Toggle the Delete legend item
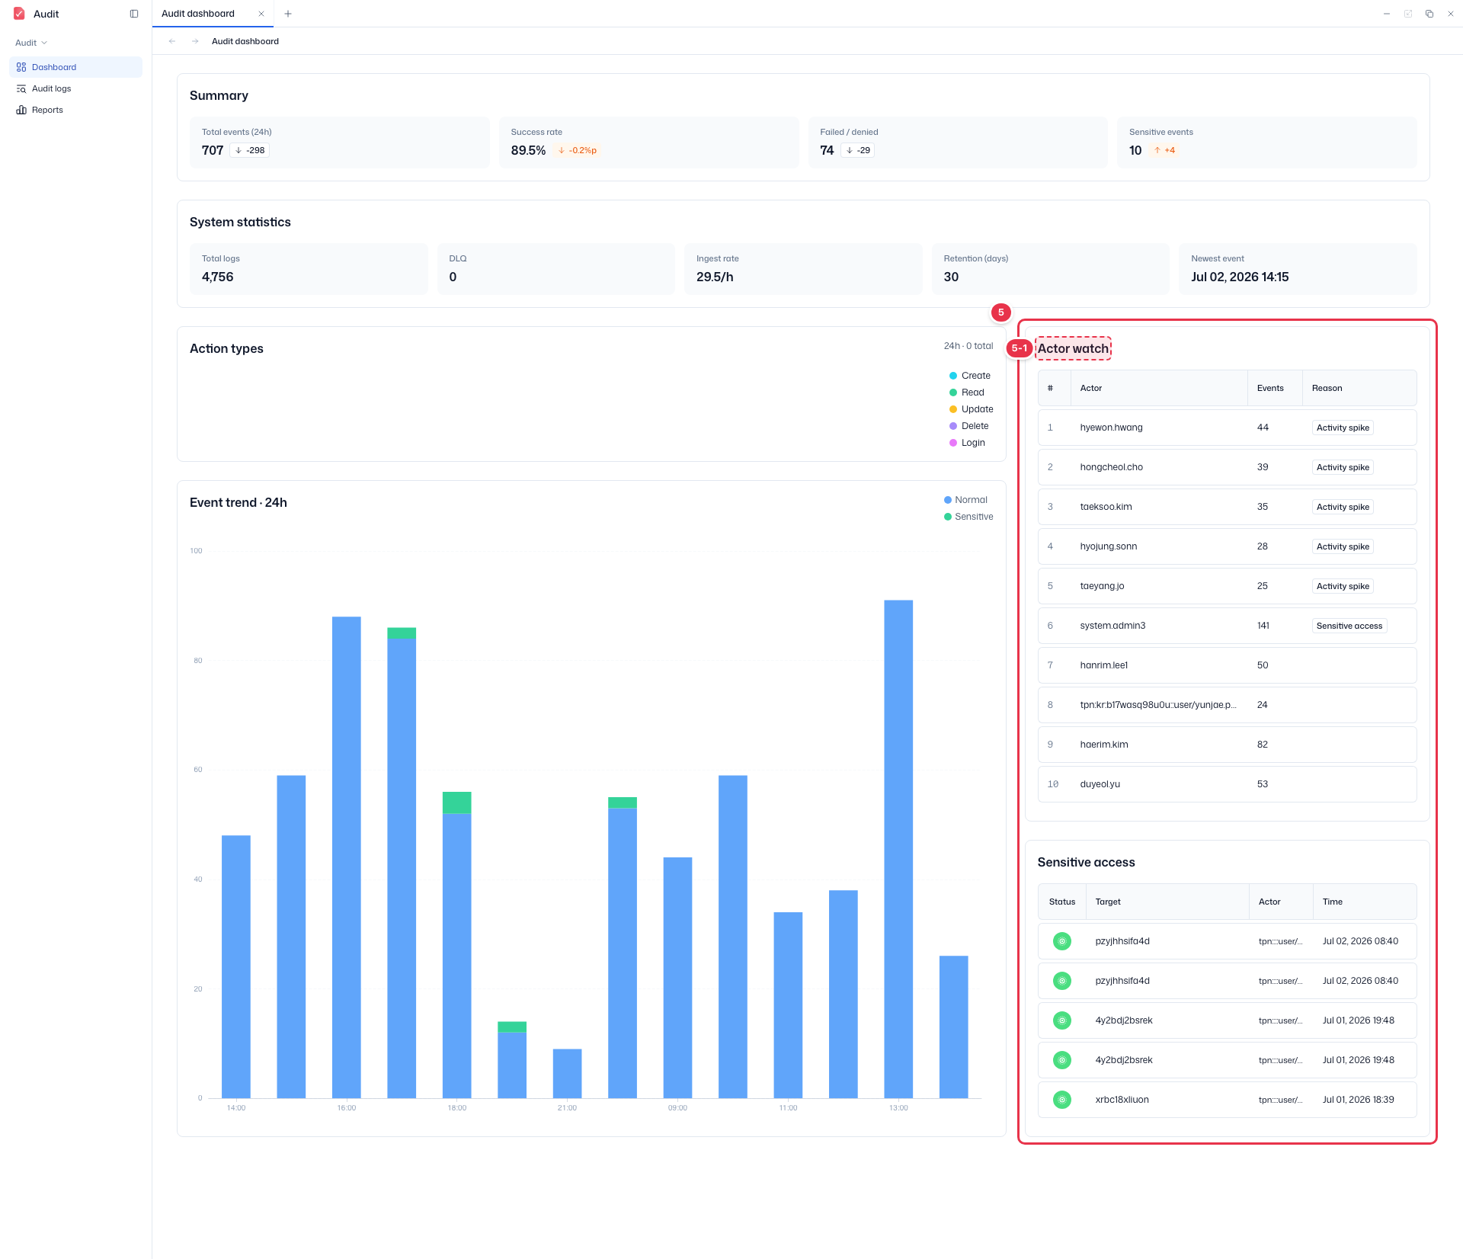Viewport: 1463px width, 1259px height. [x=969, y=426]
